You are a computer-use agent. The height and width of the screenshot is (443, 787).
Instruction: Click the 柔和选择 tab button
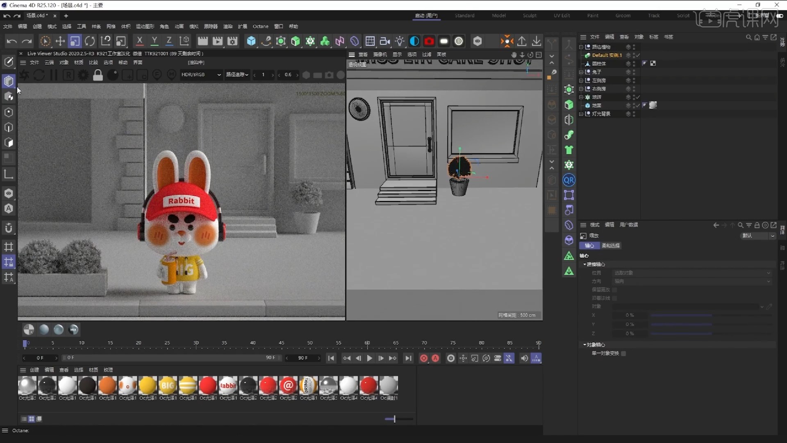coord(610,246)
